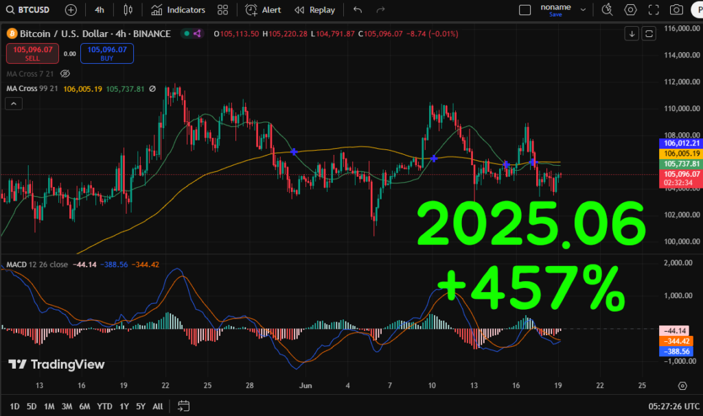Open settings for MA Cross 99 21 label
703x416 pixels.
(32, 88)
